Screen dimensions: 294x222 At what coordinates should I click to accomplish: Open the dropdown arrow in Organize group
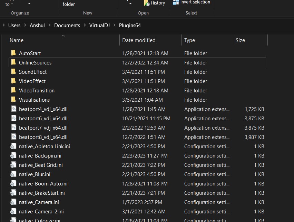(x=29, y=3)
